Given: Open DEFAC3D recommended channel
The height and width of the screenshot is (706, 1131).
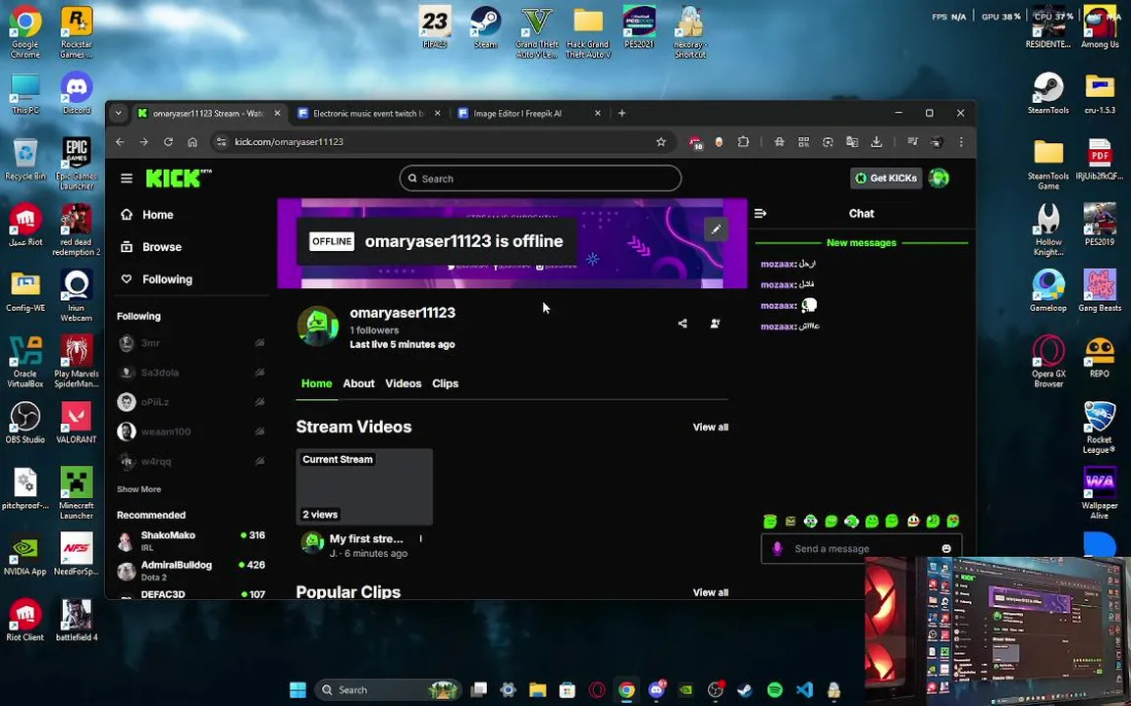Looking at the screenshot, I should pyautogui.click(x=191, y=594).
